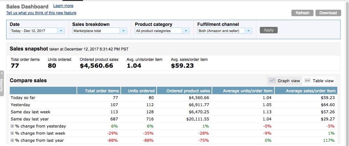
Task: Click the $6,470.25 last week sales cell
Action: 199,112
